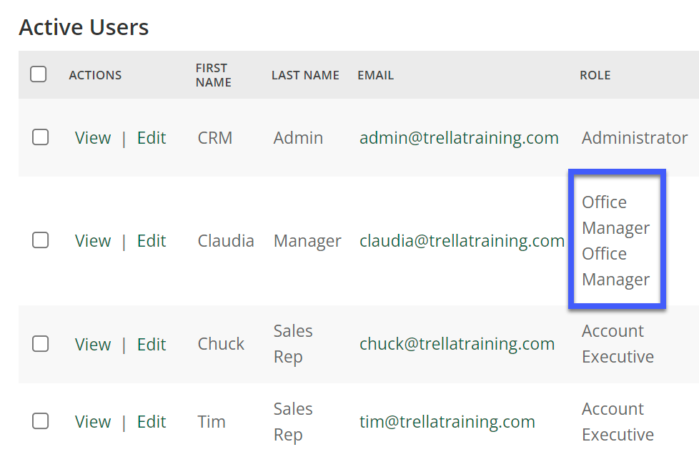This screenshot has width=699, height=472.
Task: Select Claudia Manager's row checkbox
Action: click(x=40, y=240)
